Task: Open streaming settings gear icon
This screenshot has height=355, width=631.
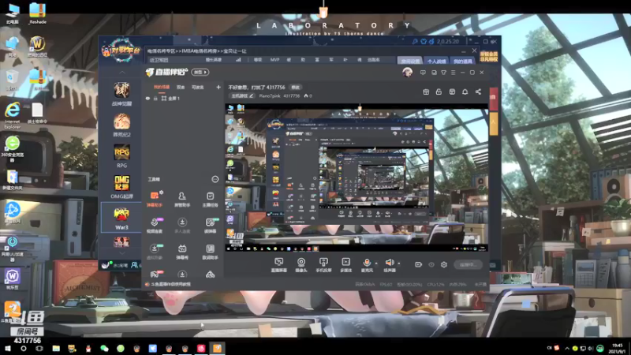Action: tap(444, 264)
